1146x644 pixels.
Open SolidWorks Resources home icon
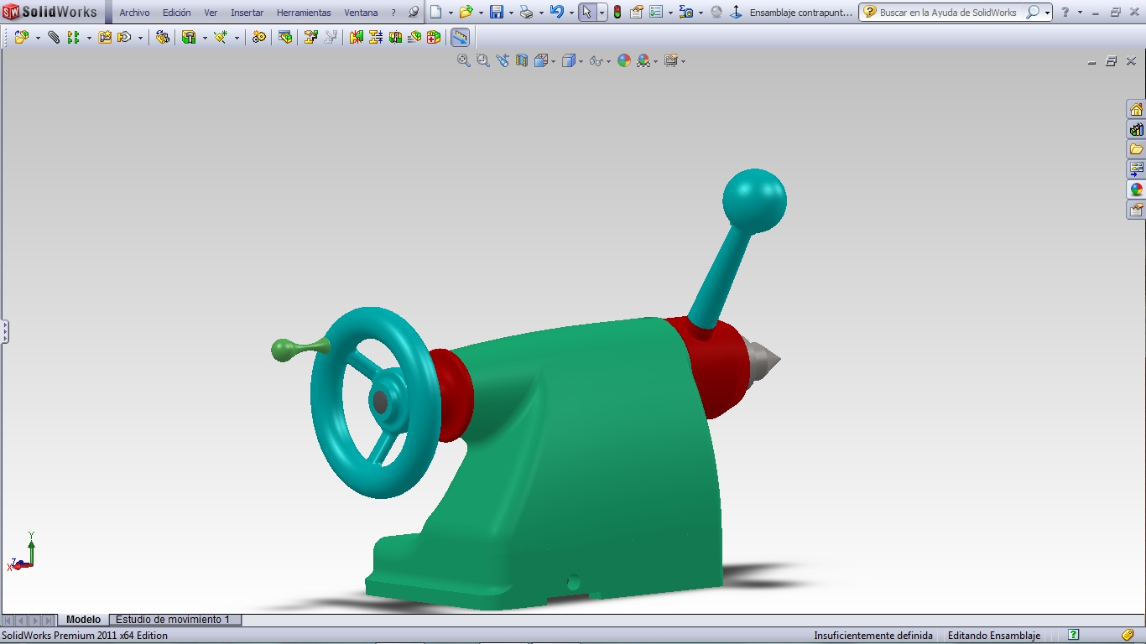(1136, 110)
